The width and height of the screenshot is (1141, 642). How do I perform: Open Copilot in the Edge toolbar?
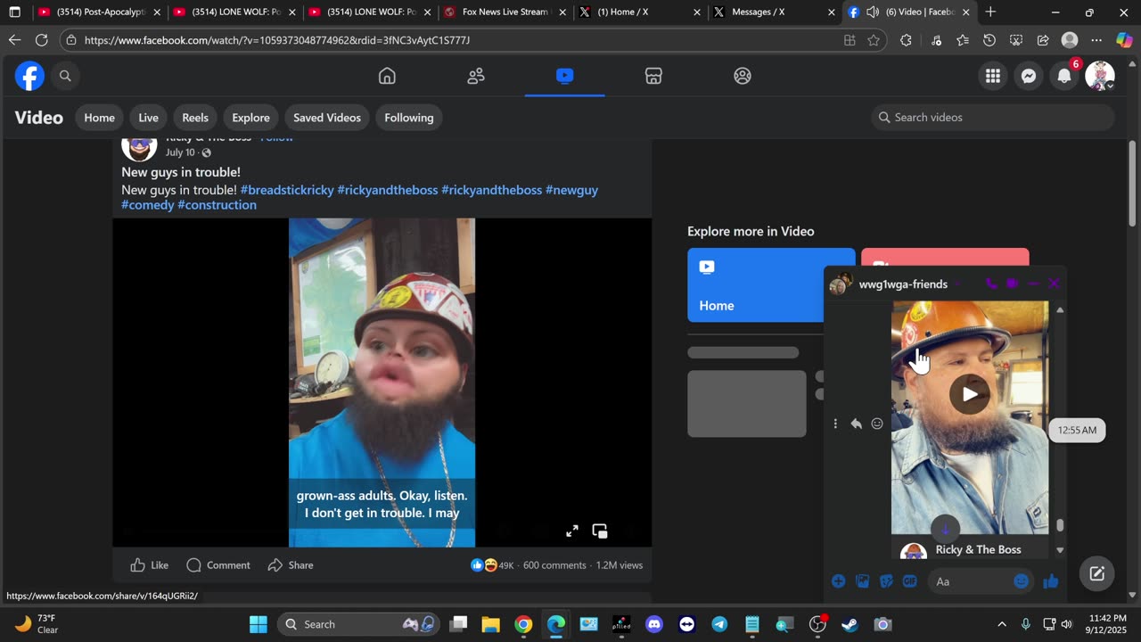point(1124,40)
